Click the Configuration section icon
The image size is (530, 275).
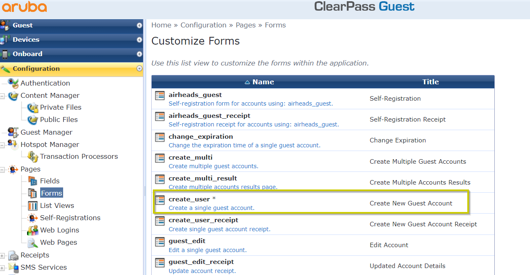point(5,69)
